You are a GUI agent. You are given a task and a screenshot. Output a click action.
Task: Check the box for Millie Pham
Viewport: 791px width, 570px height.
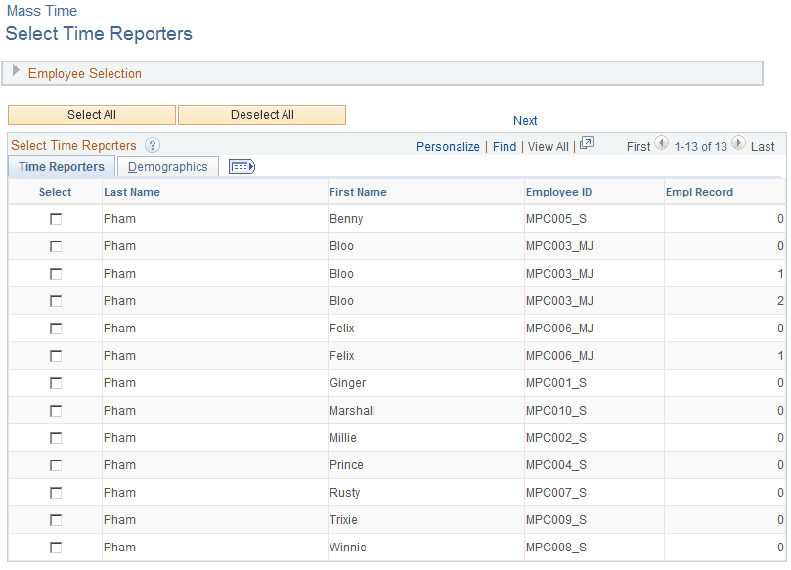[x=56, y=438]
